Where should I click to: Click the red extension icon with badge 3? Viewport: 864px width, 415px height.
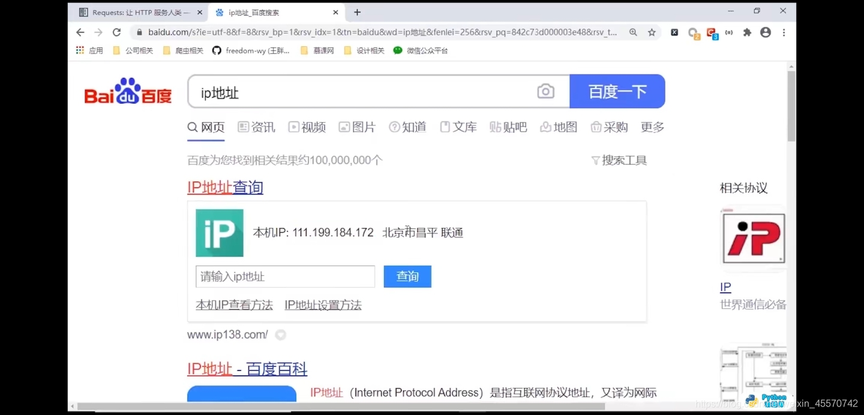coord(712,34)
